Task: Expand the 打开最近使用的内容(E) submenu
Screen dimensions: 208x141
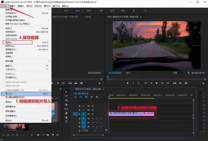Action: pyautogui.click(x=26, y=20)
